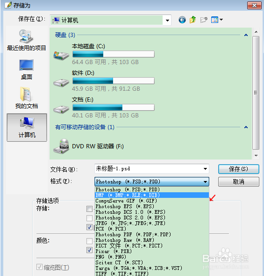The image size is (264, 276).
Task: Toggle the checked checkbox under 颜色
Action: [x=89, y=250]
